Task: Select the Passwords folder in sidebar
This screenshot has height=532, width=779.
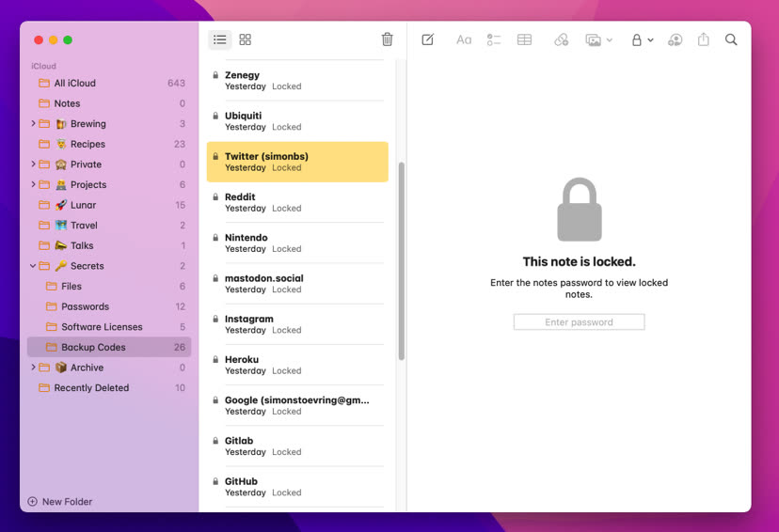Action: coord(85,306)
